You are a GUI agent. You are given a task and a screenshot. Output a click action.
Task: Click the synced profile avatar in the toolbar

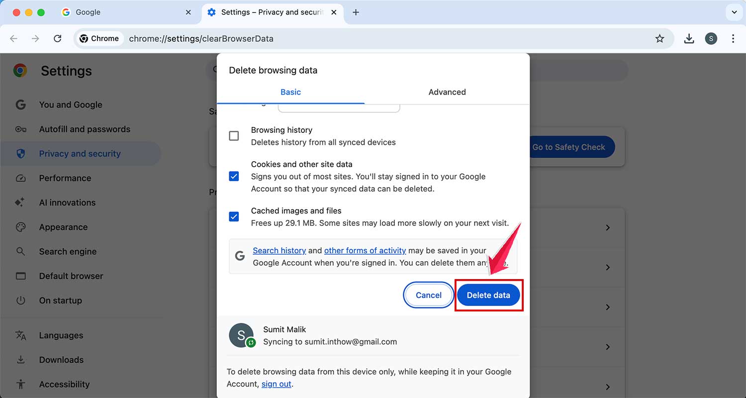coord(711,38)
